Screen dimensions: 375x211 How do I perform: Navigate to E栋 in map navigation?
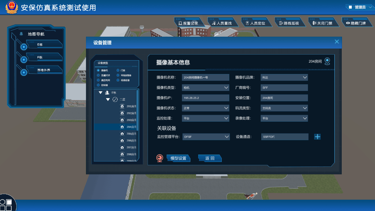[x=44, y=45]
